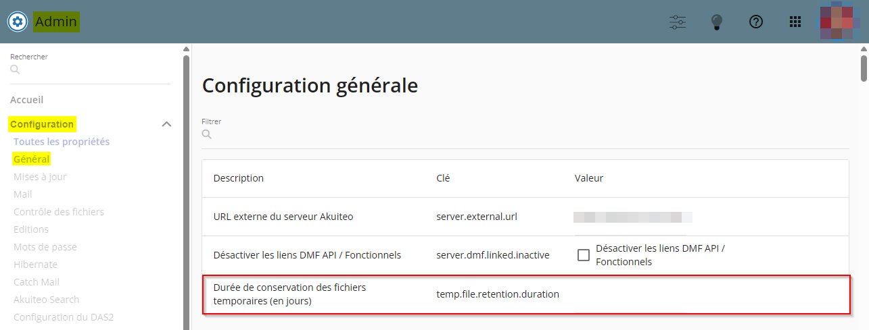
Task: Click the server.external.url value field
Action: [632, 217]
